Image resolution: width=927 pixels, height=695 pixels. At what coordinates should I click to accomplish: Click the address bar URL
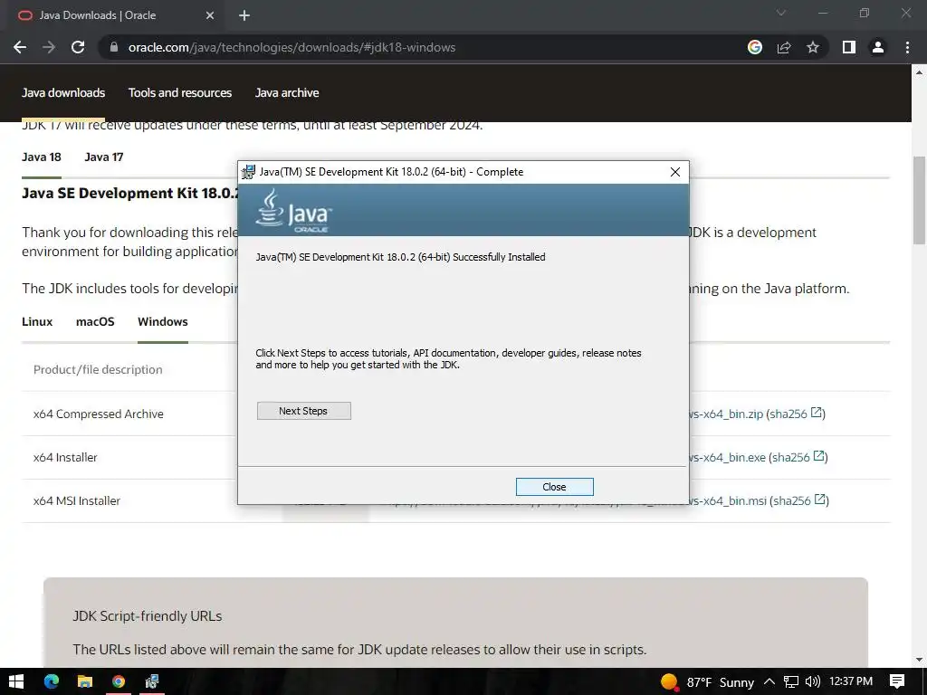[291, 47]
